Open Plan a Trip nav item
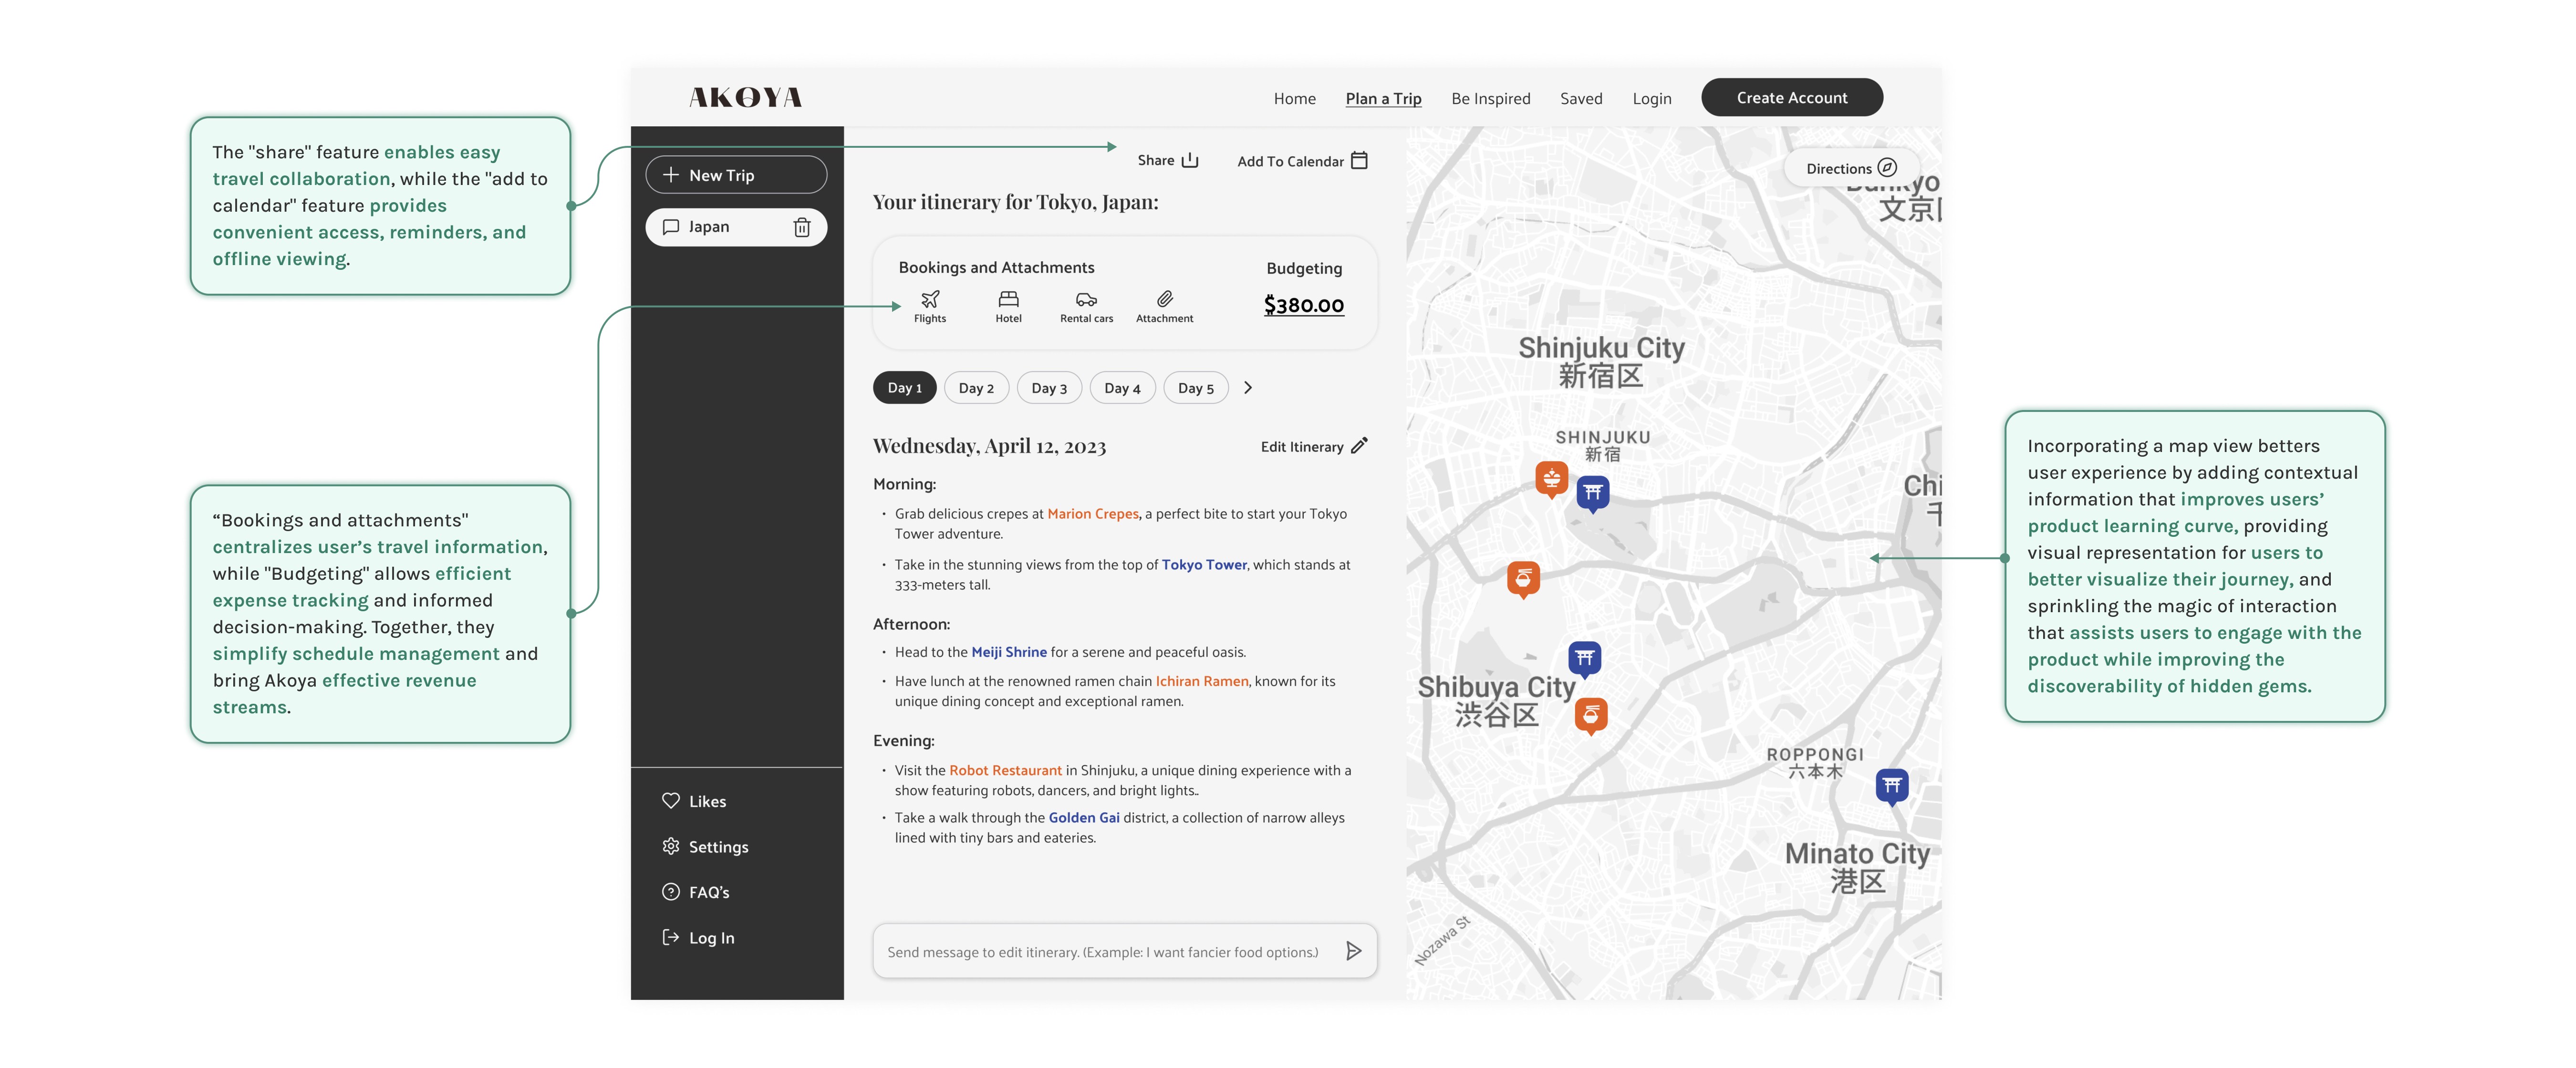This screenshot has height=1068, width=2576. pos(1383,99)
